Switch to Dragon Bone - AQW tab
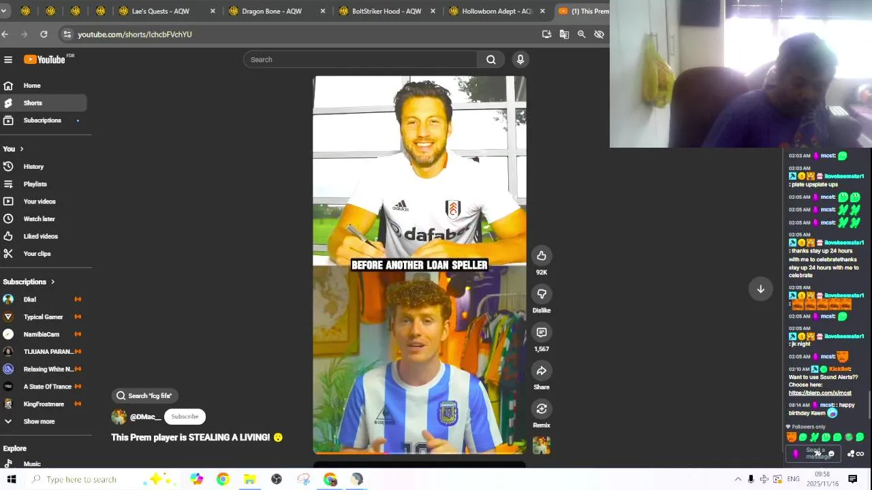Viewport: 872px width, 490px height. (277, 11)
